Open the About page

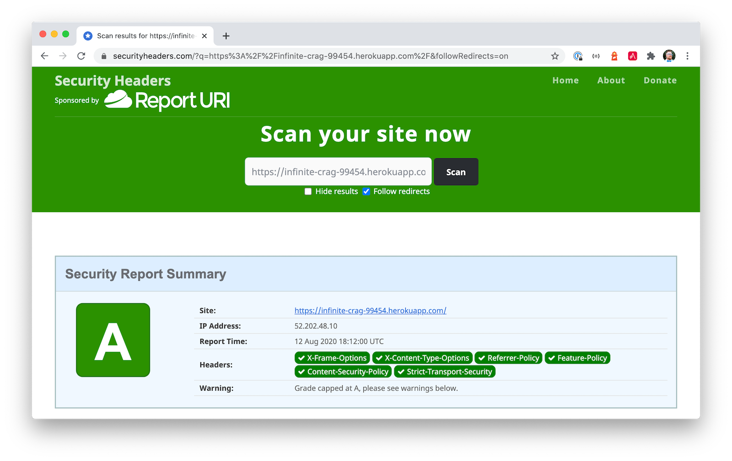click(x=611, y=80)
